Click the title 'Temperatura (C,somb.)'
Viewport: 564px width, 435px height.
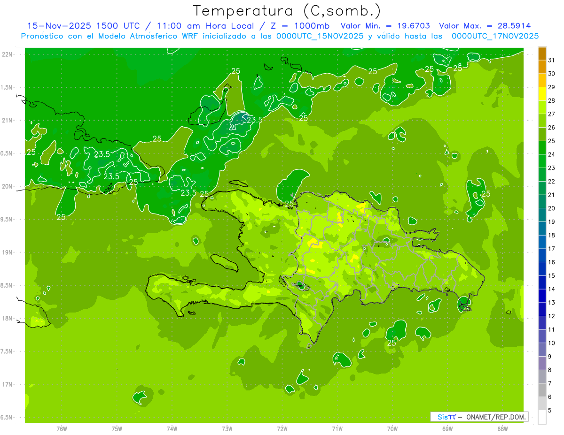[287, 11]
